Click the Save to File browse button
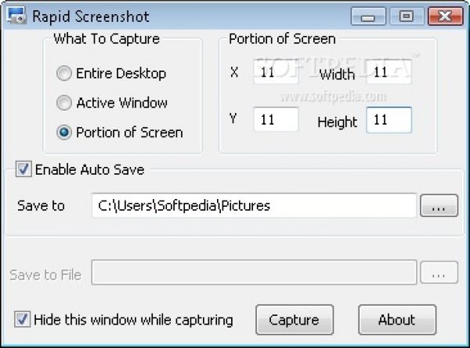This screenshot has width=470, height=348. click(439, 274)
